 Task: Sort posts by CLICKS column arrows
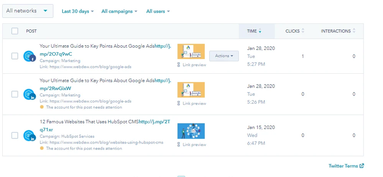(303, 31)
